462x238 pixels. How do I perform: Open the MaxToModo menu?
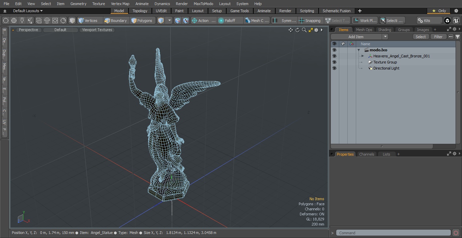203,4
